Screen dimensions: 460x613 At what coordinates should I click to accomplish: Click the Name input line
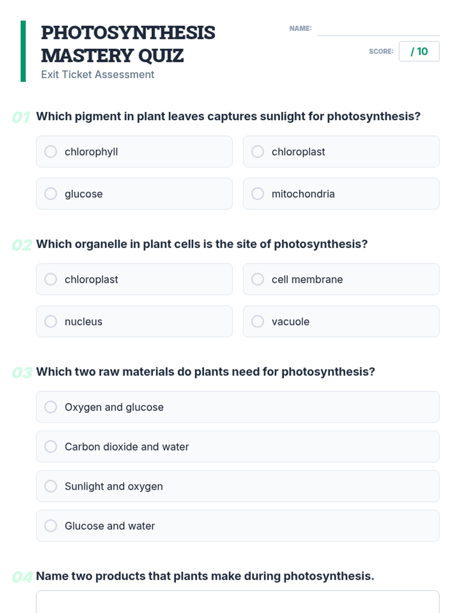point(378,30)
